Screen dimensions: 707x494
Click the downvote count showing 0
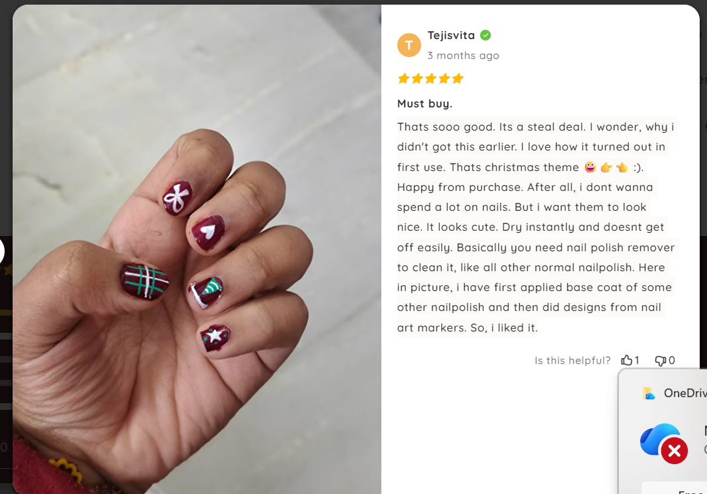click(671, 360)
